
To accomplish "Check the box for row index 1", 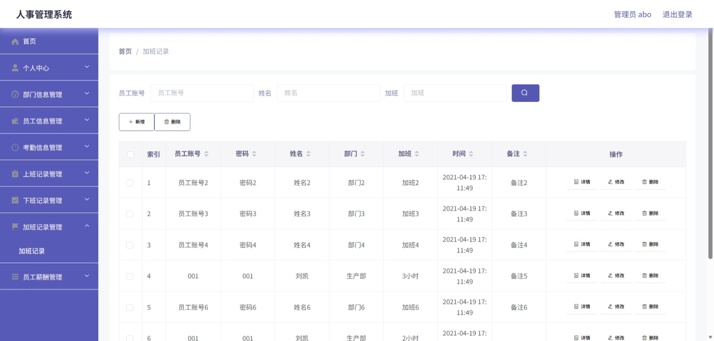I will pyautogui.click(x=130, y=183).
